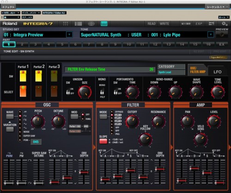This screenshot has width=231, height=193.
Task: Toggle the PORTAMENTO SW switch
Action: click(x=115, y=92)
